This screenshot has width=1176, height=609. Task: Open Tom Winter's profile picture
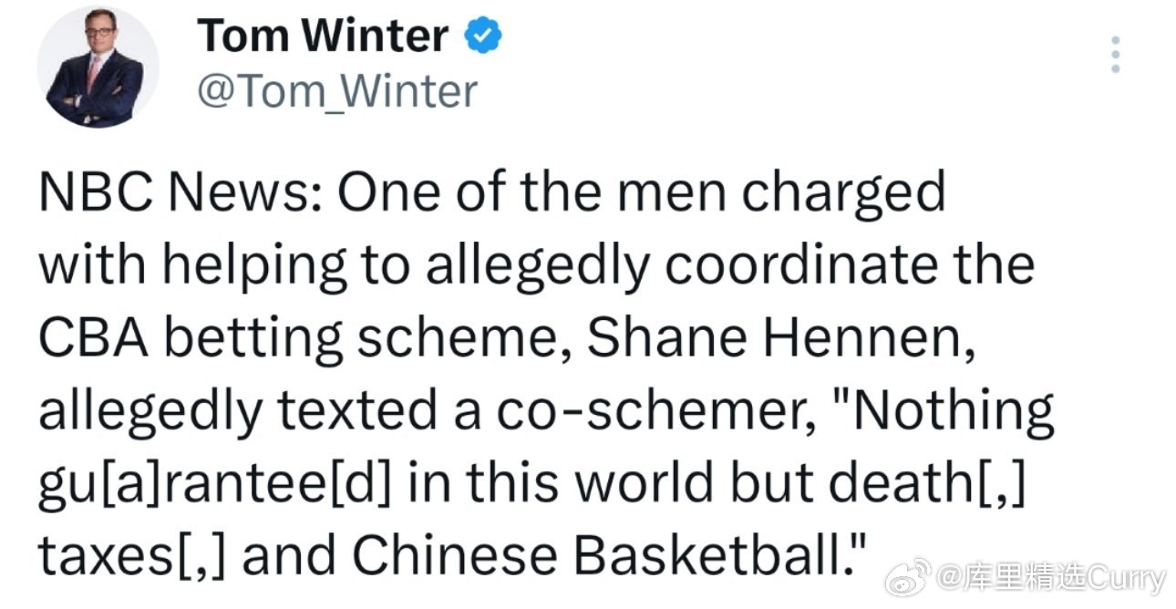[x=98, y=67]
